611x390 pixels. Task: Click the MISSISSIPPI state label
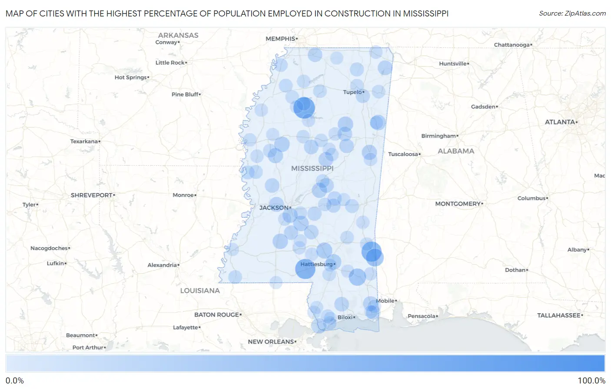pyautogui.click(x=312, y=168)
